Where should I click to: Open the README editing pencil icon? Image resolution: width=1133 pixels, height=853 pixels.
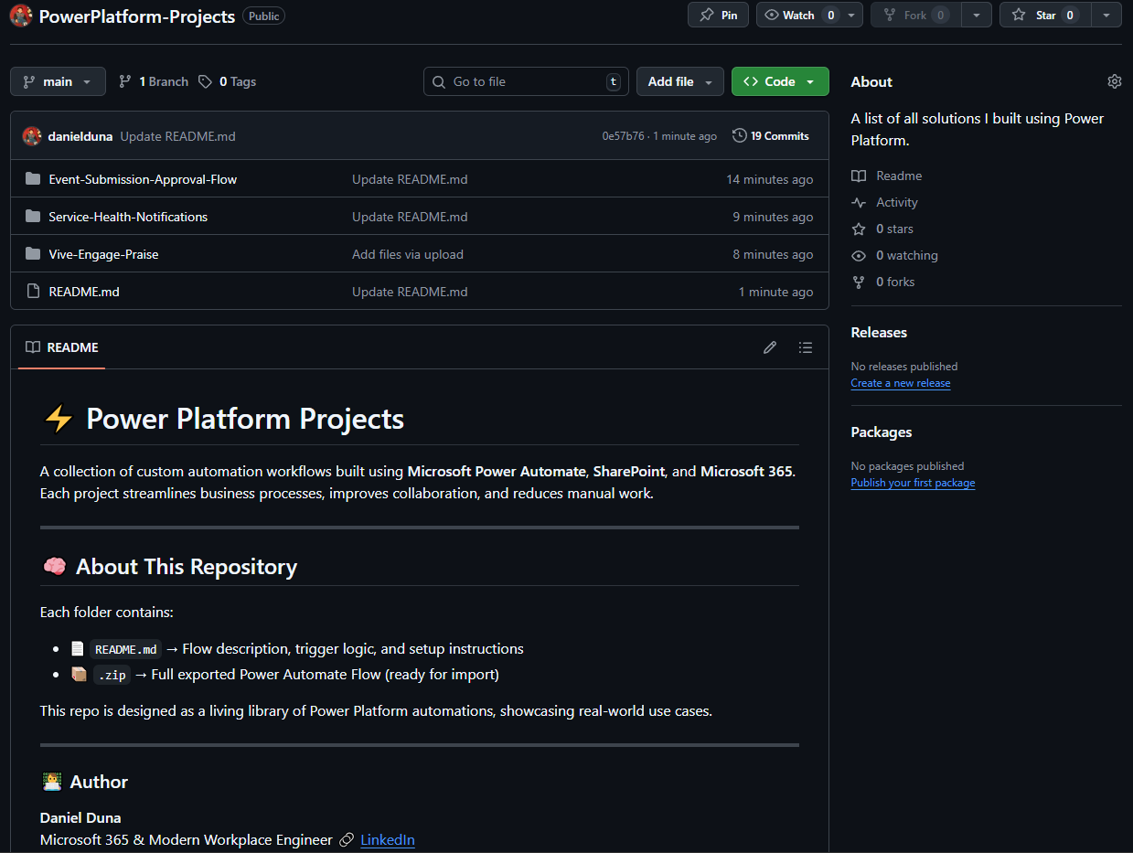(770, 347)
